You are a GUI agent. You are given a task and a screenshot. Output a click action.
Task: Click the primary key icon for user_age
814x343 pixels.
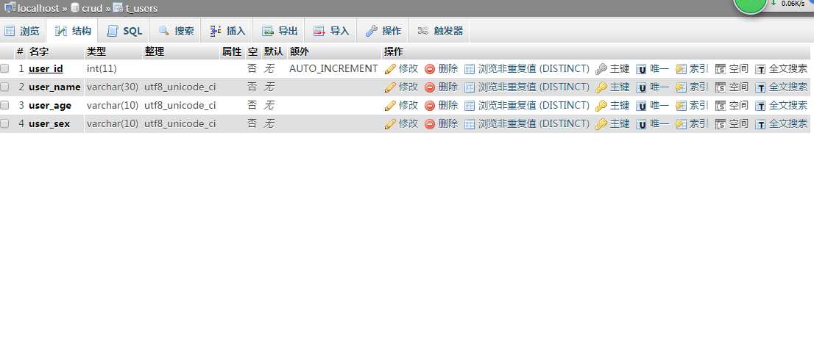click(x=601, y=106)
